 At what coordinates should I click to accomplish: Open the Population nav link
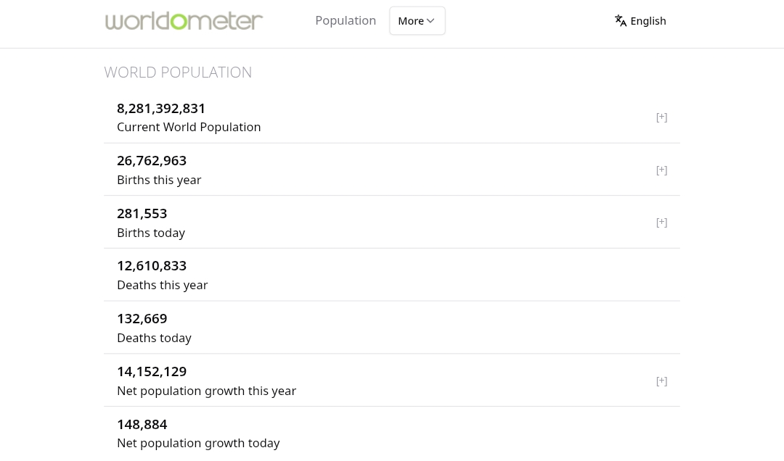click(346, 20)
